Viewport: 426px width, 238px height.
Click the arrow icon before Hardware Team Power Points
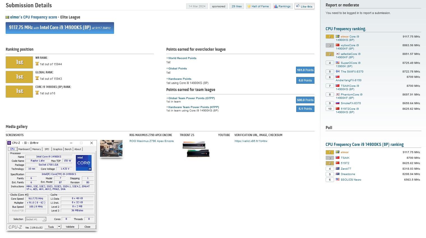[x=167, y=107]
